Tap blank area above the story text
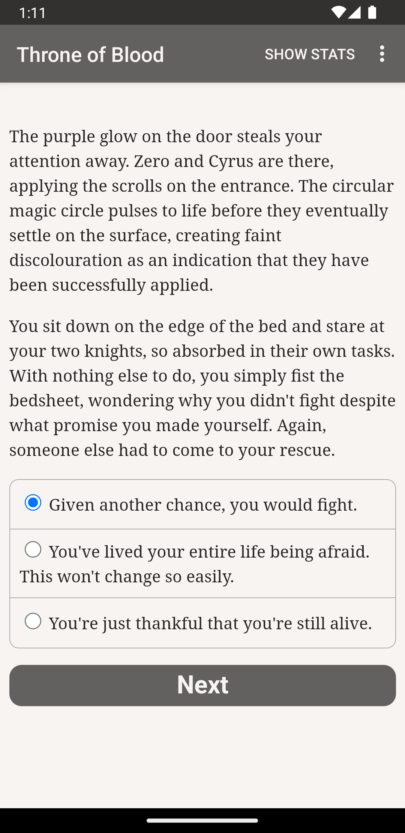 (x=202, y=103)
